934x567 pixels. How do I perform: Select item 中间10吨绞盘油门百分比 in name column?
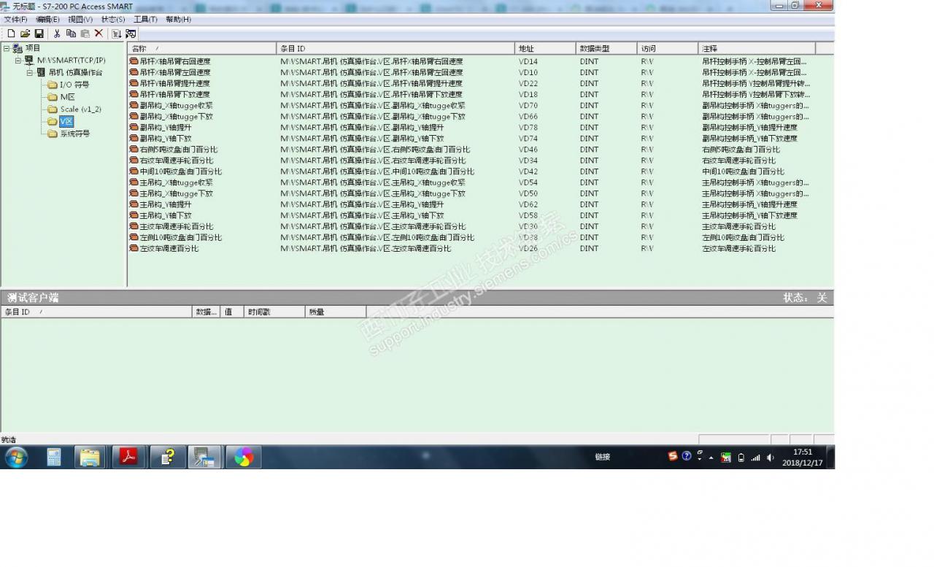click(180, 171)
